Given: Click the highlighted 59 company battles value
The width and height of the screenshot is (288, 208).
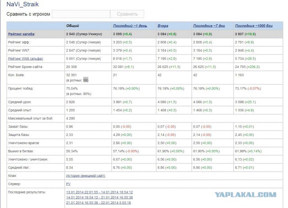Looking at the screenshot, I should 85,80.
